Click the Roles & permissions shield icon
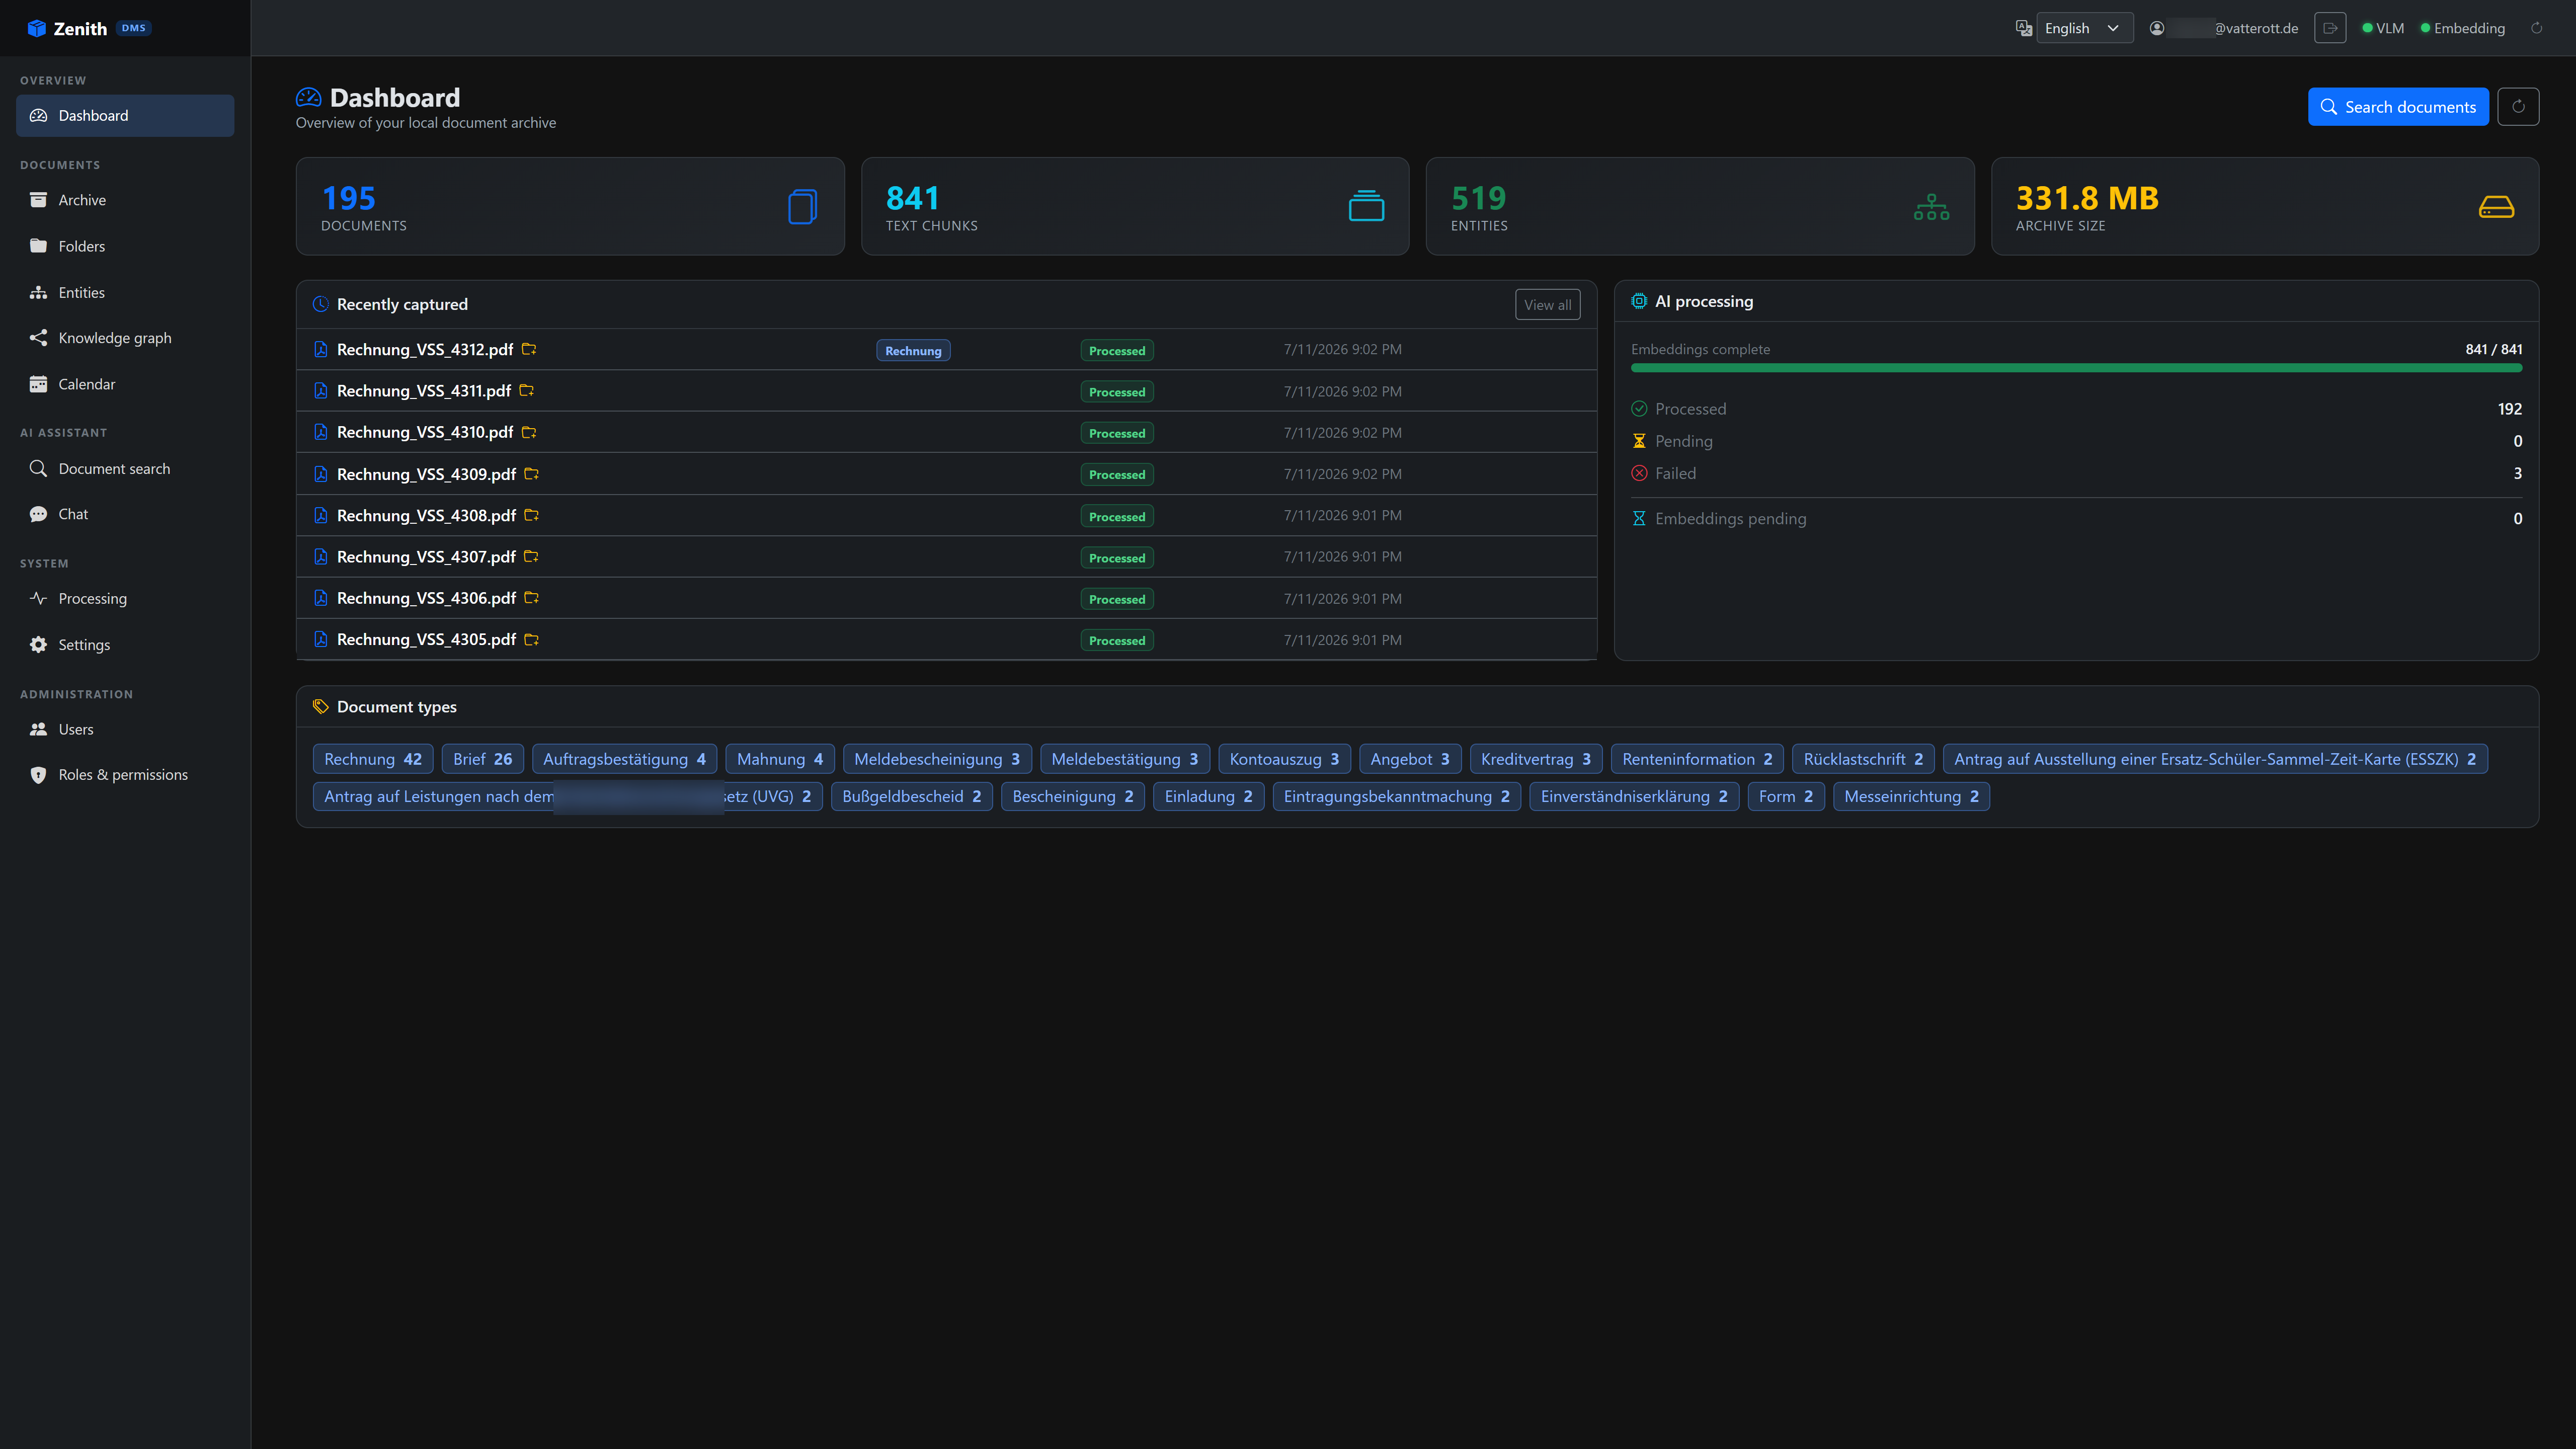This screenshot has height=1449, width=2576. click(38, 775)
